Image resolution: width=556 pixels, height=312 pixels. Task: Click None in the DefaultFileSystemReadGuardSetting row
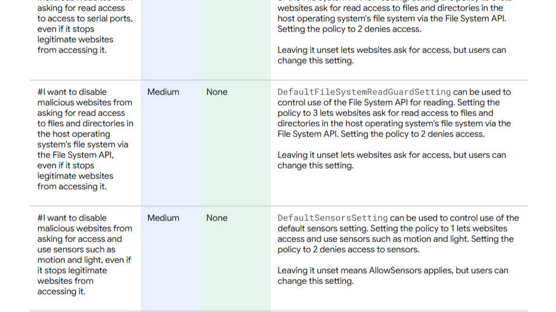[x=217, y=92]
